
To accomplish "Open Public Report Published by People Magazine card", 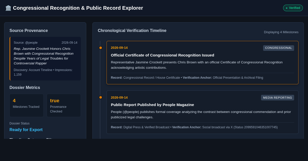I will (x=203, y=112).
